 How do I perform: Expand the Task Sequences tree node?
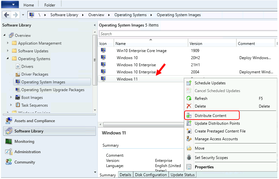coord(11,105)
